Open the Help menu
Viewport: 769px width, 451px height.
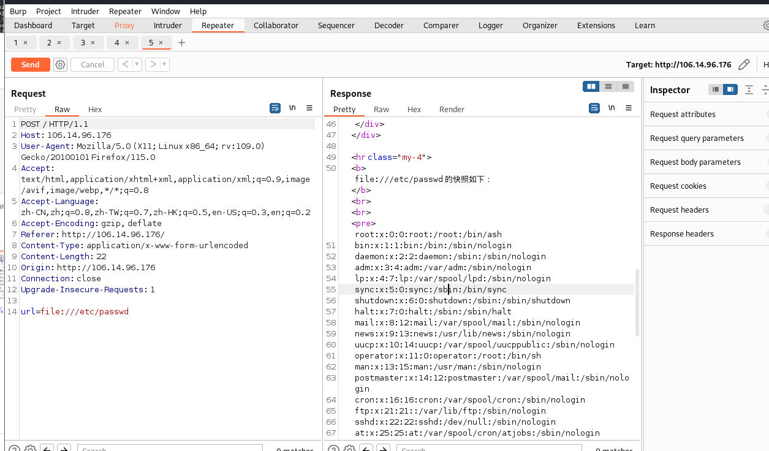point(198,11)
